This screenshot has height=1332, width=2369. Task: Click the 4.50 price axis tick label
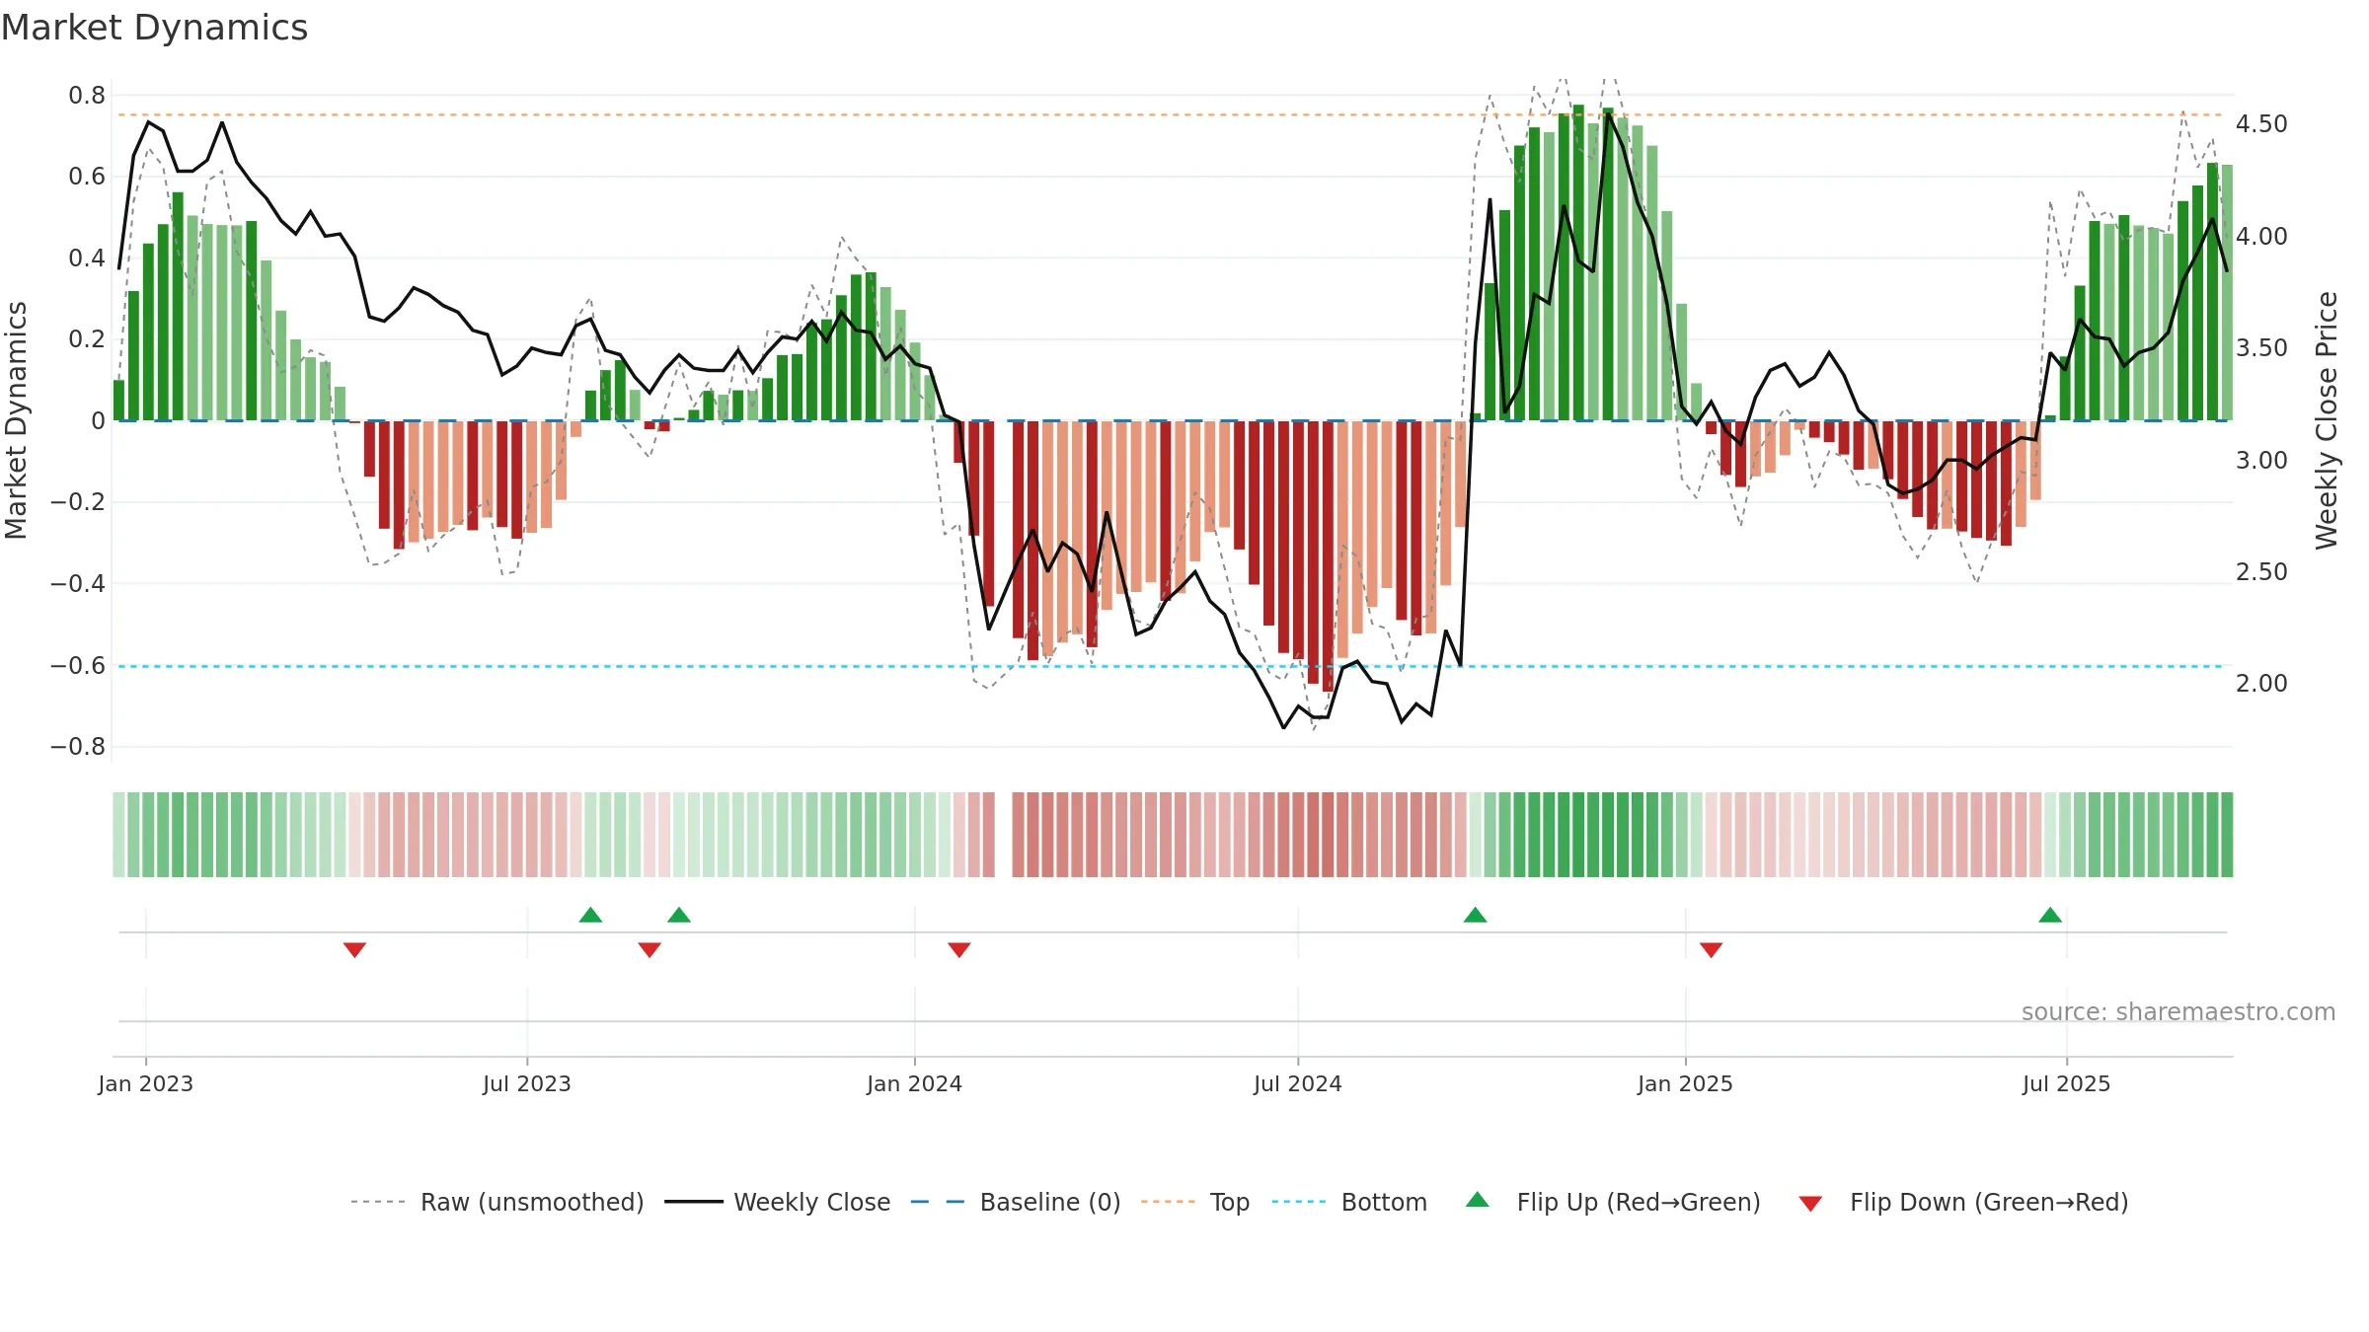pos(2261,124)
